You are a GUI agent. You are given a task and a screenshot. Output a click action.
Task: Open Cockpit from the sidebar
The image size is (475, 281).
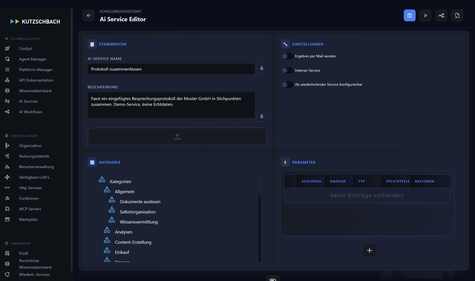pyautogui.click(x=26, y=48)
